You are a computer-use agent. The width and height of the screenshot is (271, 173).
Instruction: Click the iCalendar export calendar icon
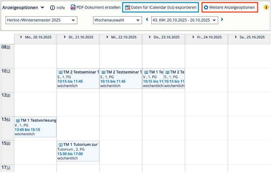(128, 7)
